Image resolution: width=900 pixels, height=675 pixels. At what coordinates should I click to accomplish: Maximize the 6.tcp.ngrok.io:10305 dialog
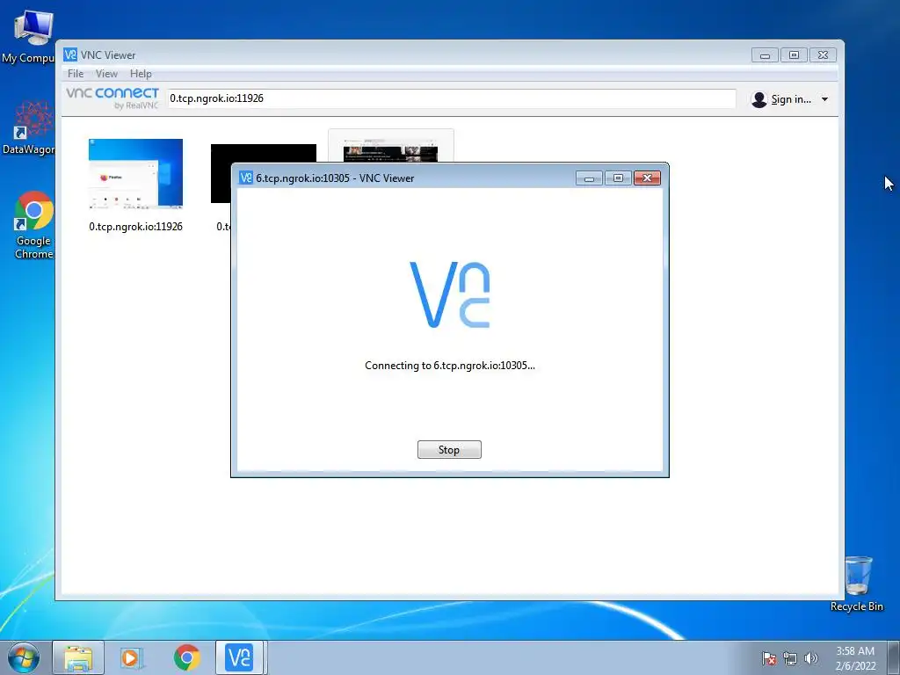618,178
